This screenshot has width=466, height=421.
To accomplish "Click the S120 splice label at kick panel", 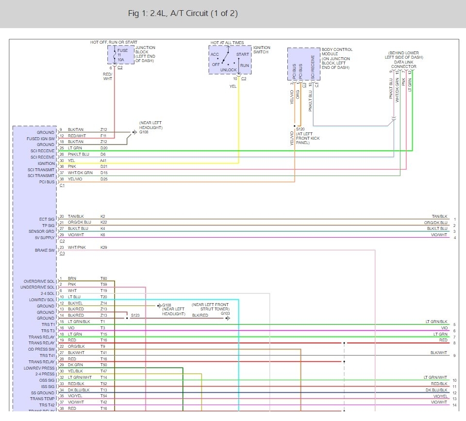I will (x=300, y=129).
